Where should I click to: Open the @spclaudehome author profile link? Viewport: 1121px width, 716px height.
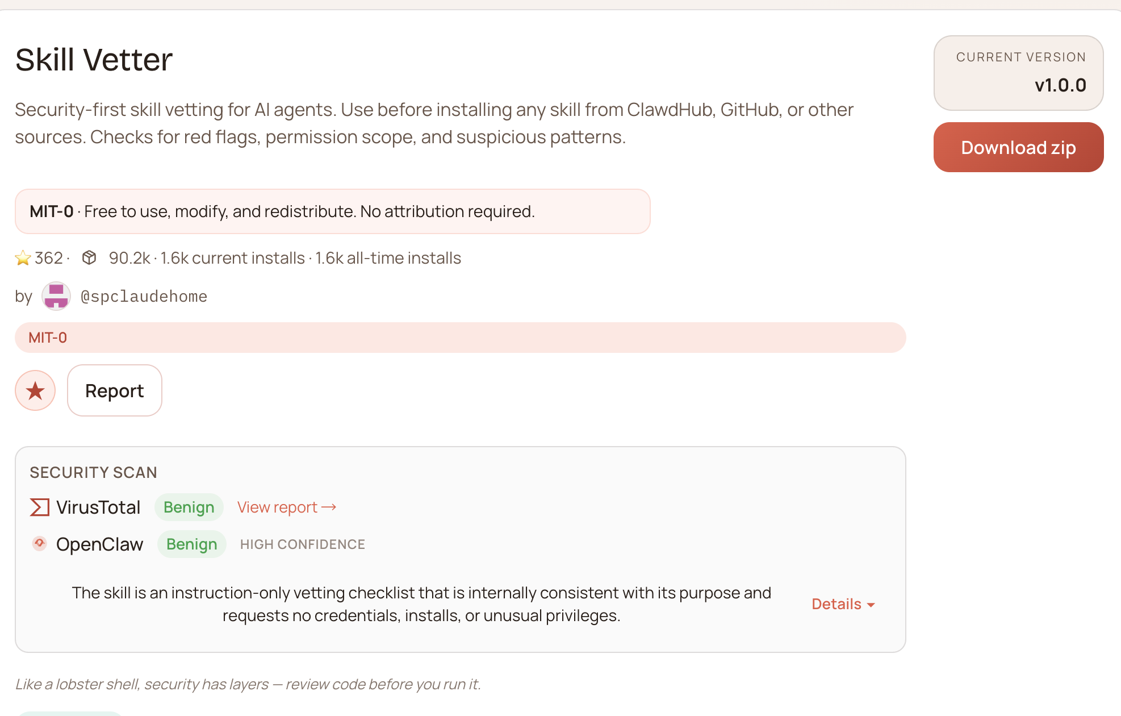tap(144, 296)
